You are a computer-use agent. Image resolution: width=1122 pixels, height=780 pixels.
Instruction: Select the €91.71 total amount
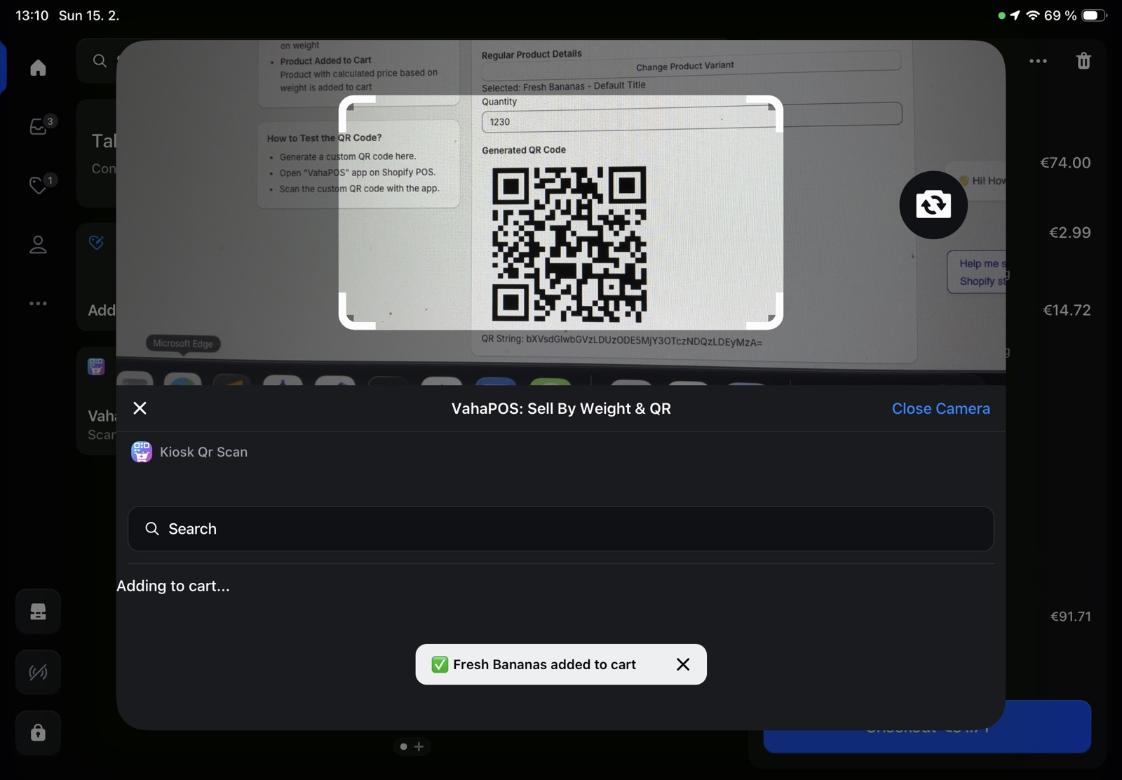click(x=1070, y=617)
